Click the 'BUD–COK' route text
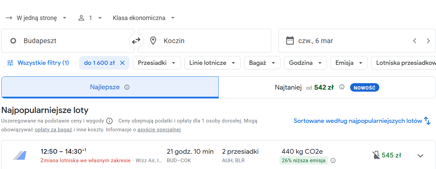The height and width of the screenshot is (169, 436). (x=178, y=161)
